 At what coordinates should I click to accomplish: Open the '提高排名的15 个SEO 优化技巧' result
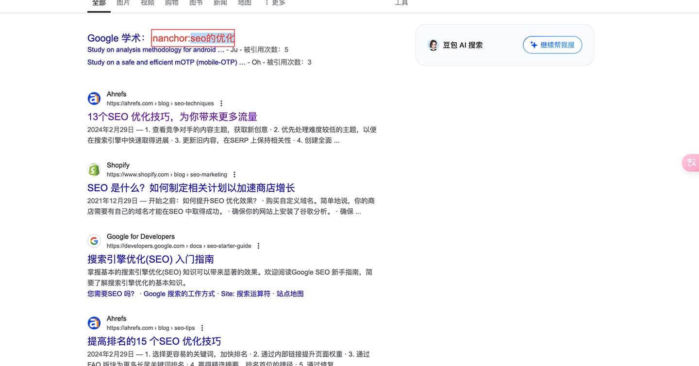(154, 341)
